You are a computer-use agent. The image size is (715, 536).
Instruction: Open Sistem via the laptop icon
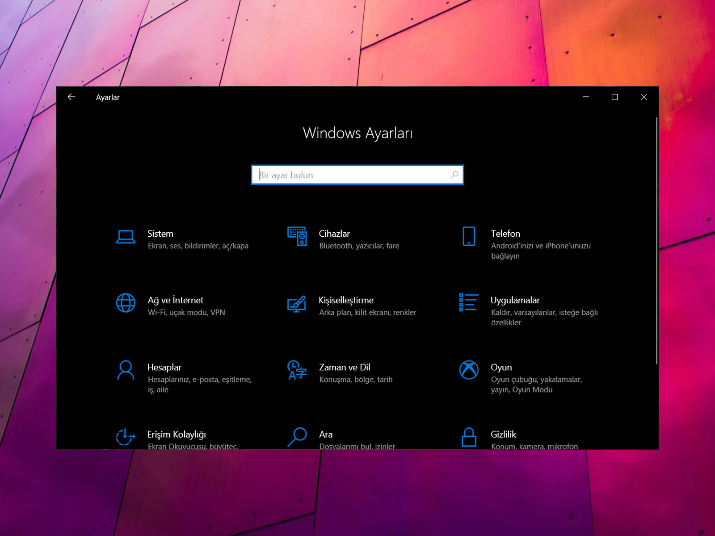[126, 237]
